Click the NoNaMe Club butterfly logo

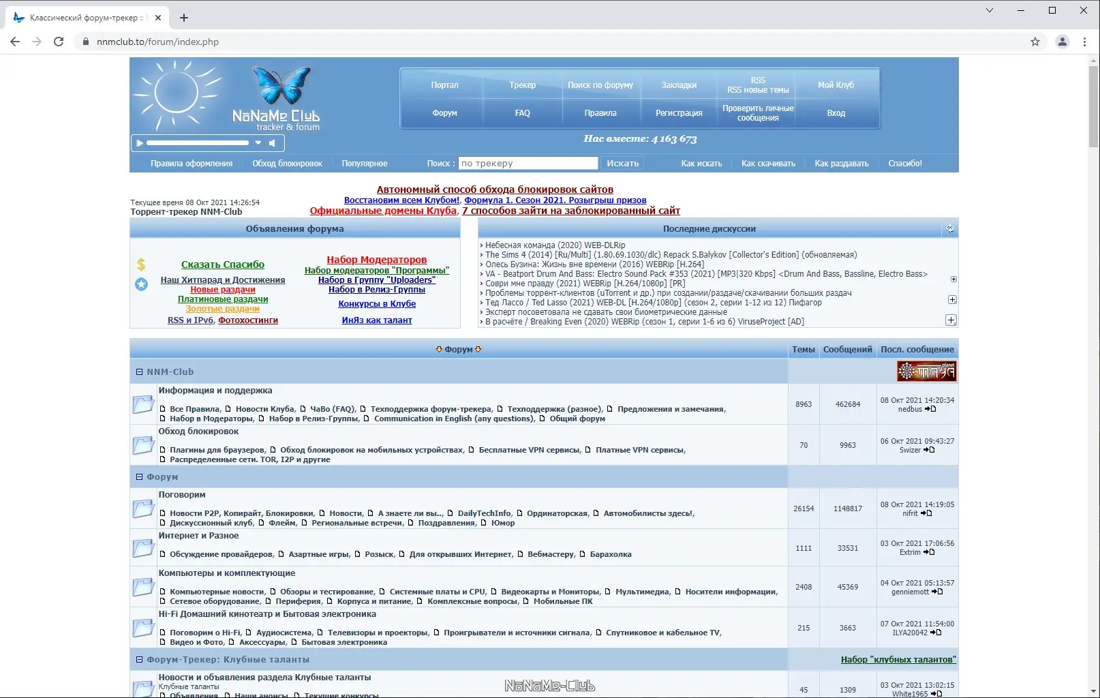coord(281,85)
